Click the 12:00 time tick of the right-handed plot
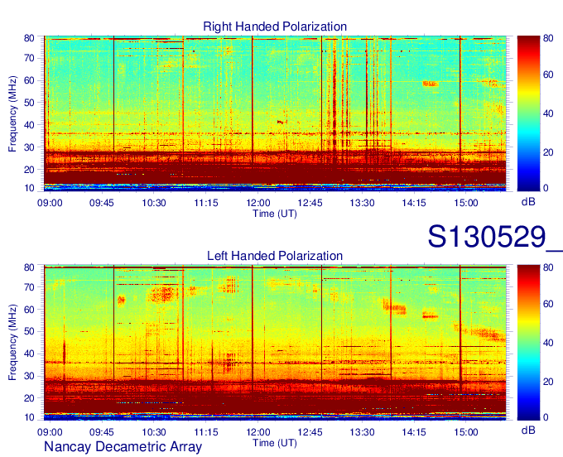The height and width of the screenshot is (457, 563). click(x=257, y=203)
